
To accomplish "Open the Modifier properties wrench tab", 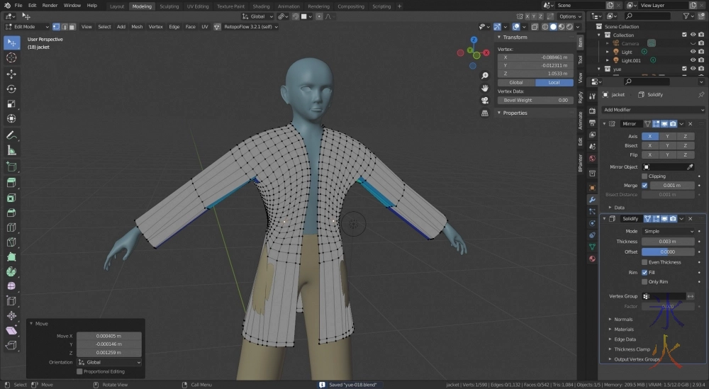I will tap(592, 200).
